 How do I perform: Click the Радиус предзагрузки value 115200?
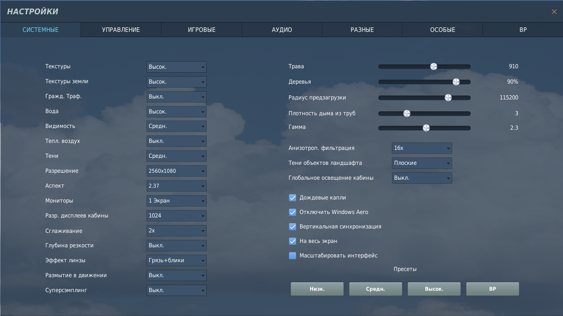tap(509, 98)
